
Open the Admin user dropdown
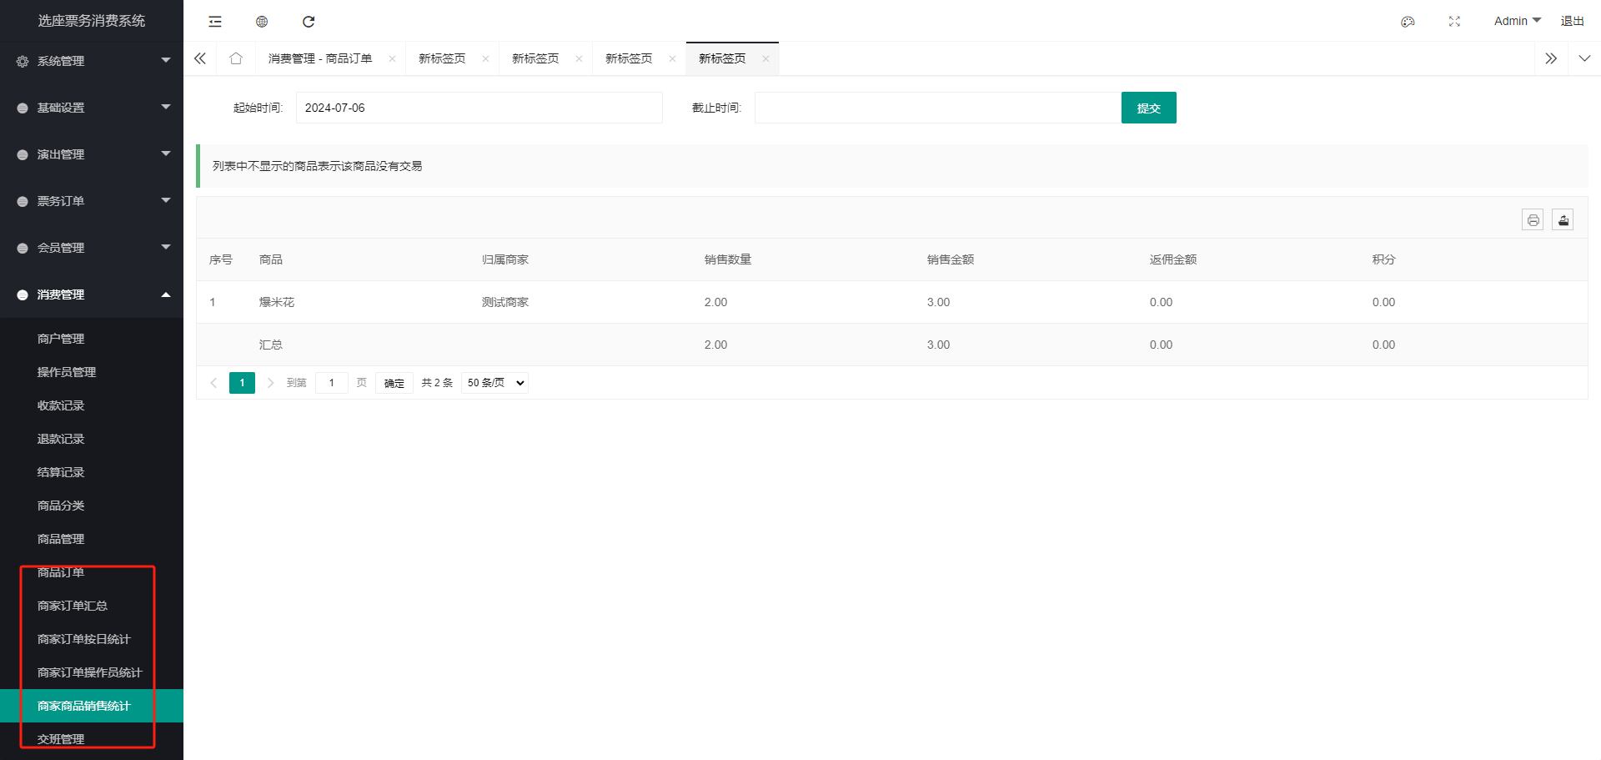(1517, 21)
